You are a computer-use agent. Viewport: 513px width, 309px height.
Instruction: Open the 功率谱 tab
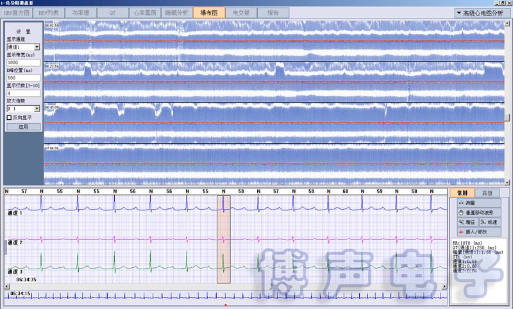click(81, 13)
